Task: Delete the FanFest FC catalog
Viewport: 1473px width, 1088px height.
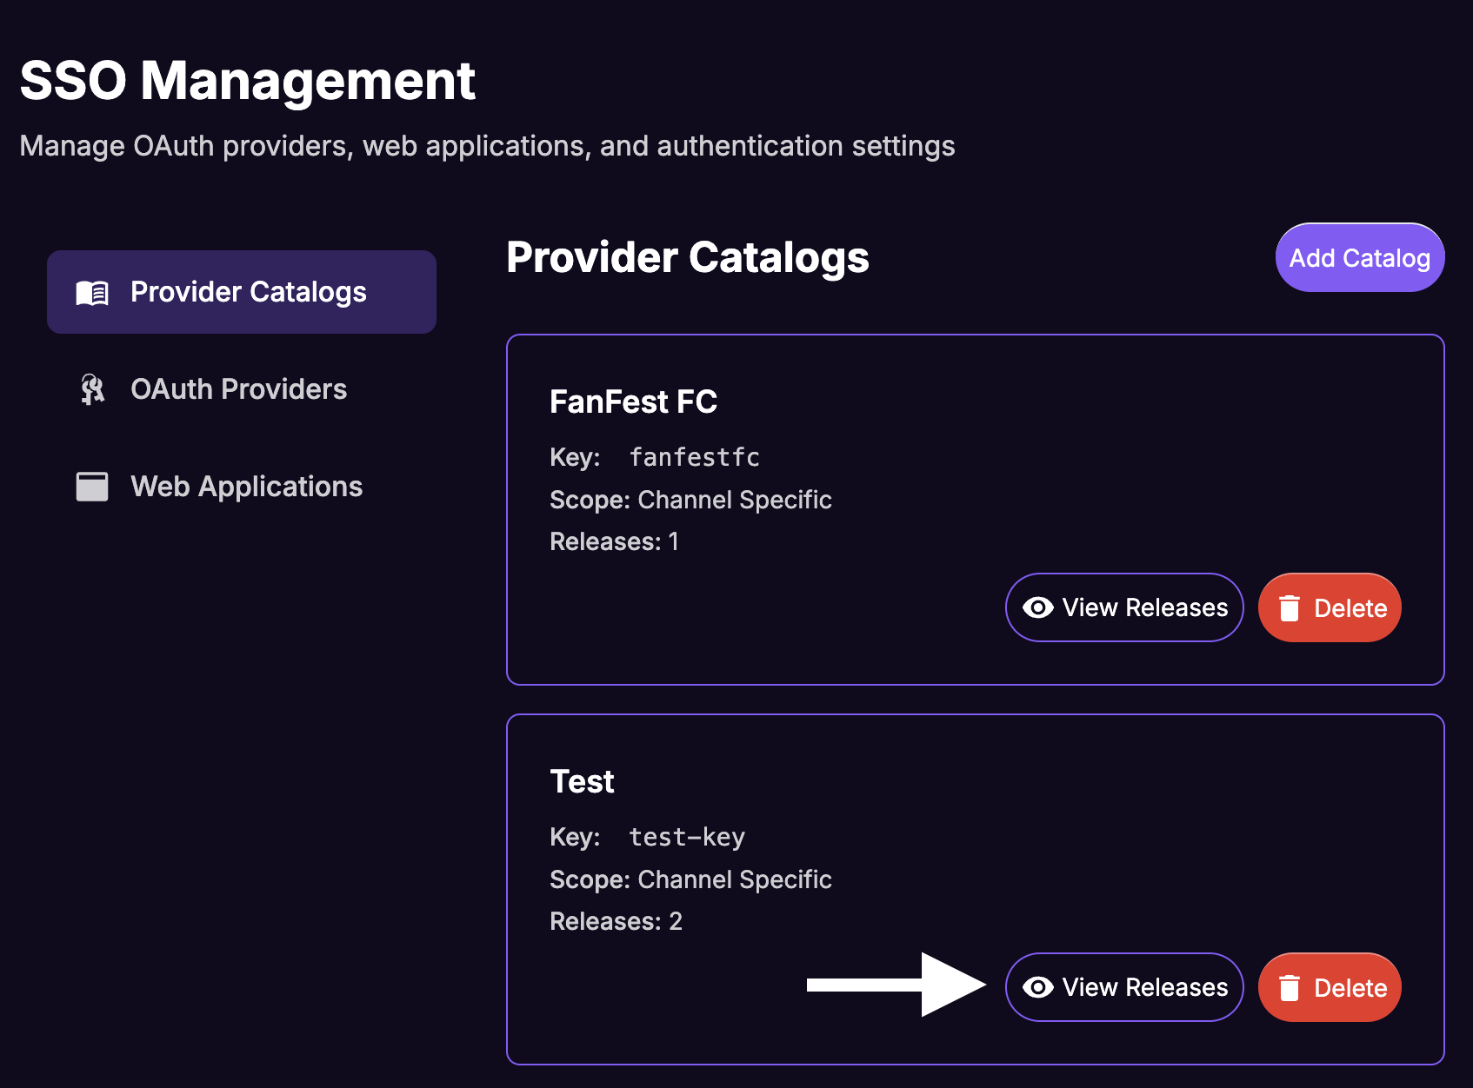Action: click(1330, 607)
